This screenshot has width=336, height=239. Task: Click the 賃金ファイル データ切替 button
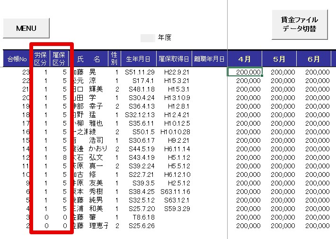click(300, 25)
